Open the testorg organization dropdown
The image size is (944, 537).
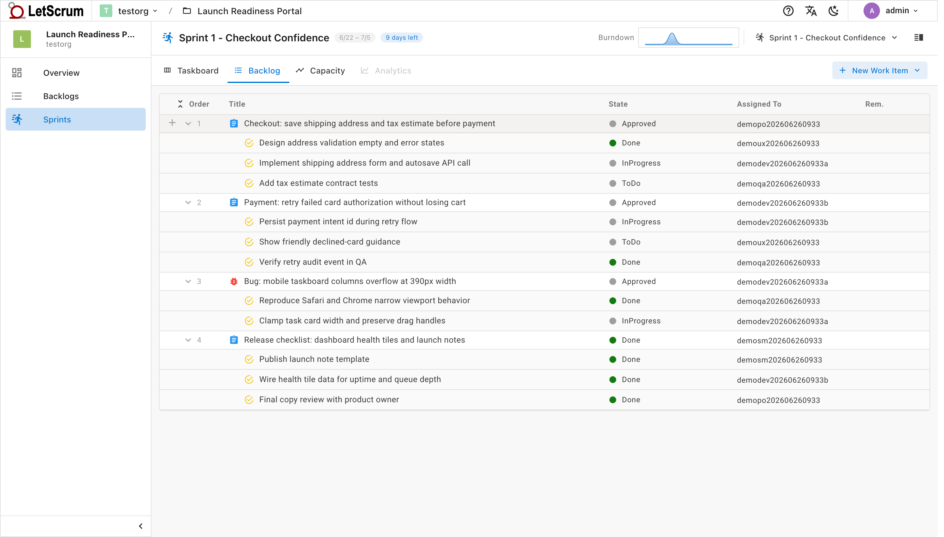129,11
